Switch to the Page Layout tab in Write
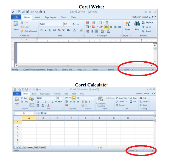The height and width of the screenshot is (161, 169). click(x=51, y=17)
